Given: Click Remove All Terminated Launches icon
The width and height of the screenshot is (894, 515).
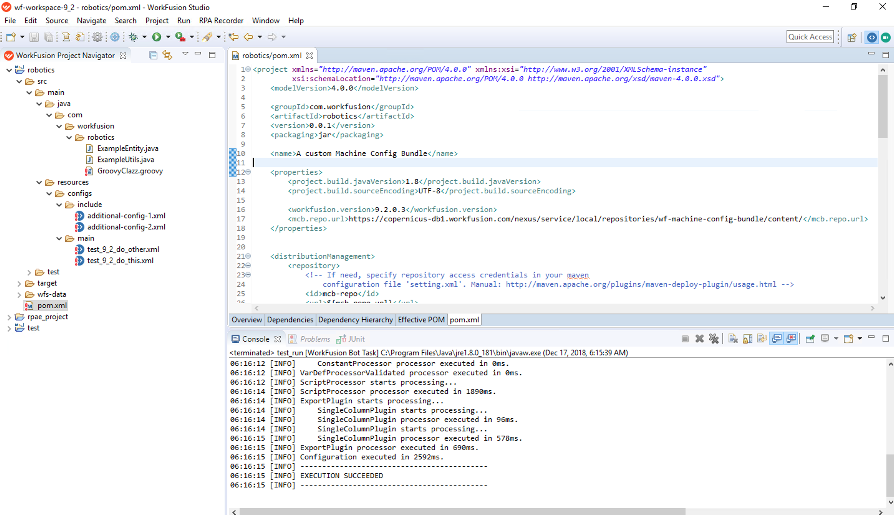Looking at the screenshot, I should (x=713, y=339).
